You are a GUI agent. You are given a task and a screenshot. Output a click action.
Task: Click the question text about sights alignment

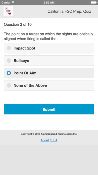click(48, 36)
